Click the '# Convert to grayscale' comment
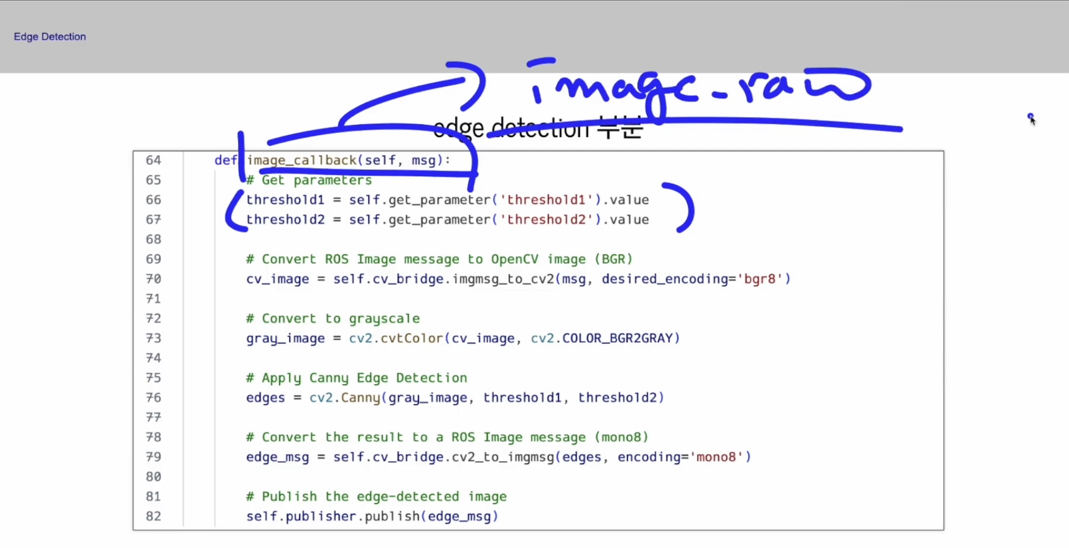Screen dimensions: 1069x548 coord(332,319)
